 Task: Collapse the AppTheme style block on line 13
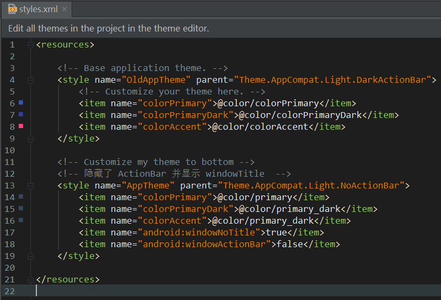point(30,186)
